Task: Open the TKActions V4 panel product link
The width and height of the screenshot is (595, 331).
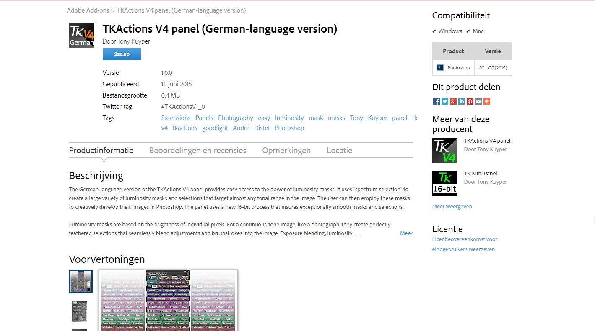Action: pos(487,141)
